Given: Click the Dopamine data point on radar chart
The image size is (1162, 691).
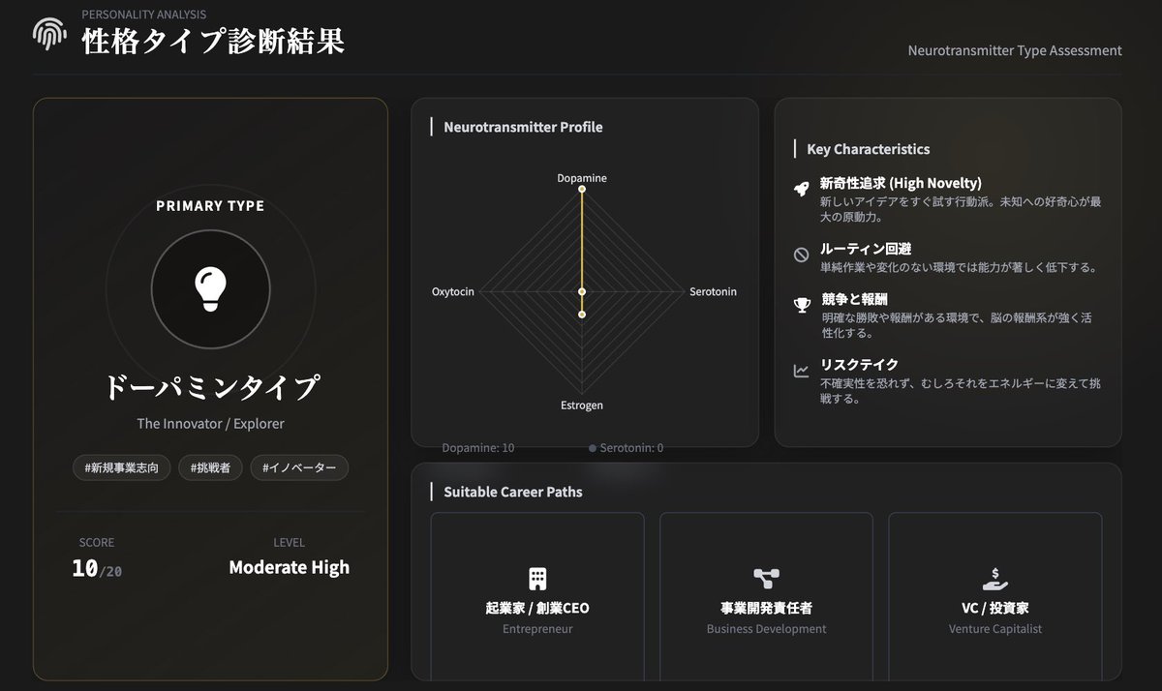Looking at the screenshot, I should point(582,190).
